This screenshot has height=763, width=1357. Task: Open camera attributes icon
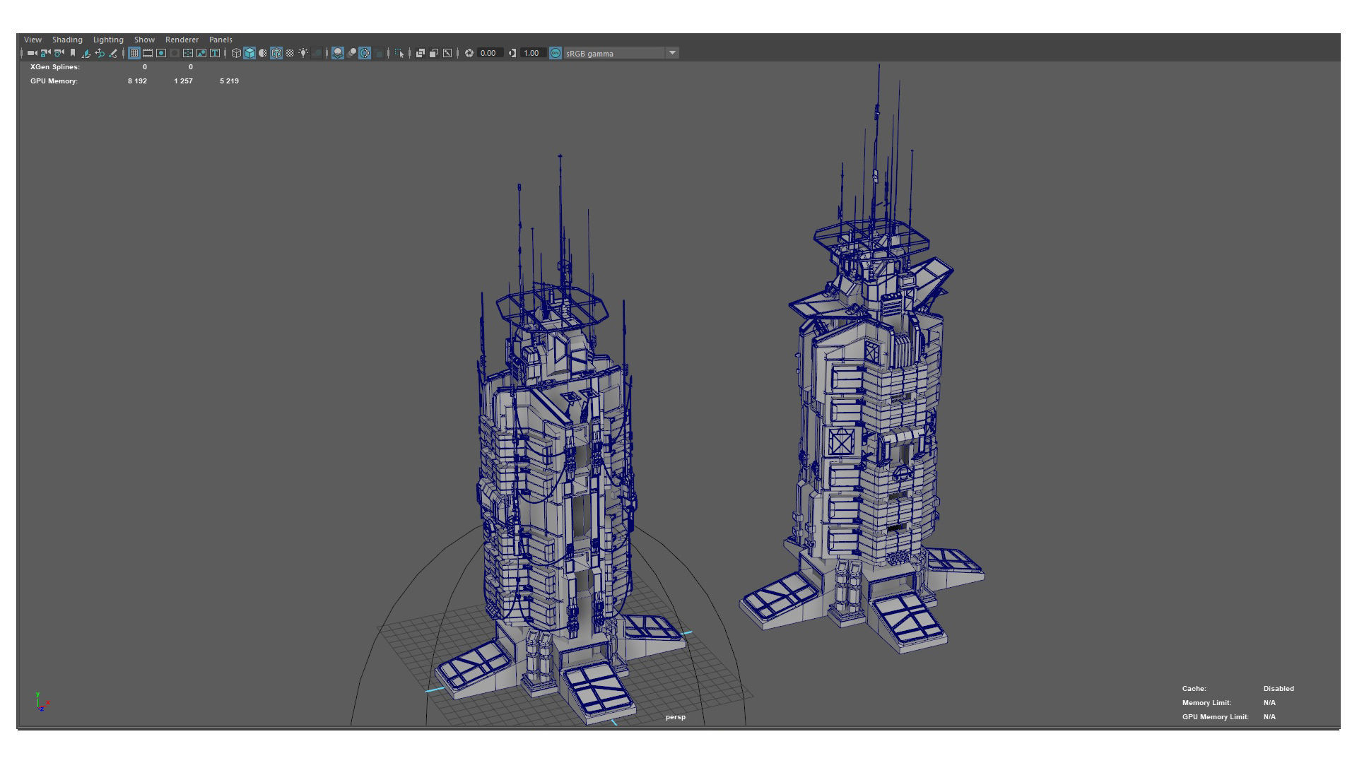coord(59,53)
